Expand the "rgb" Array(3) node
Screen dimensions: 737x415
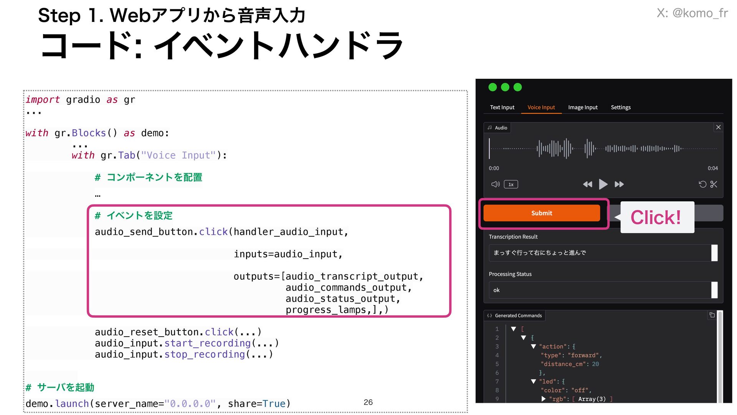pyautogui.click(x=544, y=399)
